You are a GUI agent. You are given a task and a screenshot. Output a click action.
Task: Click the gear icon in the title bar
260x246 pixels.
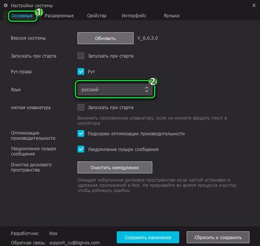[x=6, y=5]
